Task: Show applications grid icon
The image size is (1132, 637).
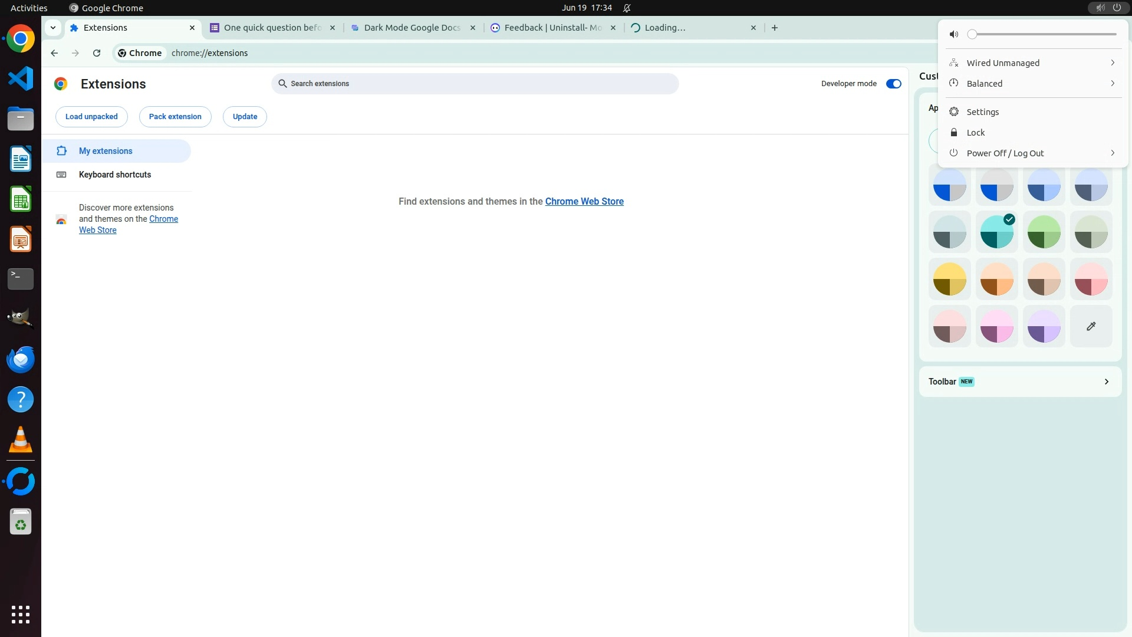Action: [21, 614]
